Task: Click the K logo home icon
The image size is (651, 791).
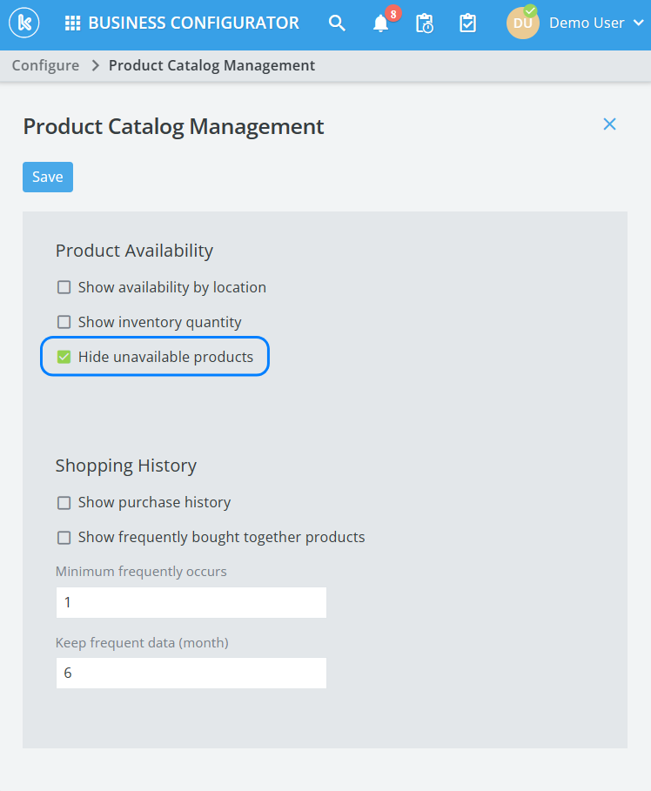Action: pos(23,23)
